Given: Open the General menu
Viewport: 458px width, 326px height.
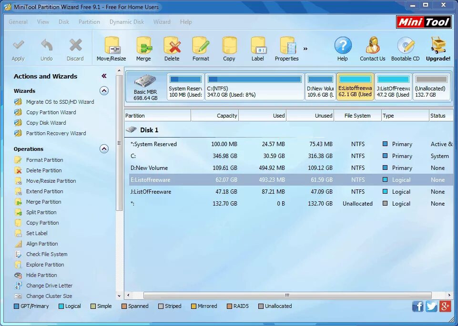Looking at the screenshot, I should coord(18,22).
